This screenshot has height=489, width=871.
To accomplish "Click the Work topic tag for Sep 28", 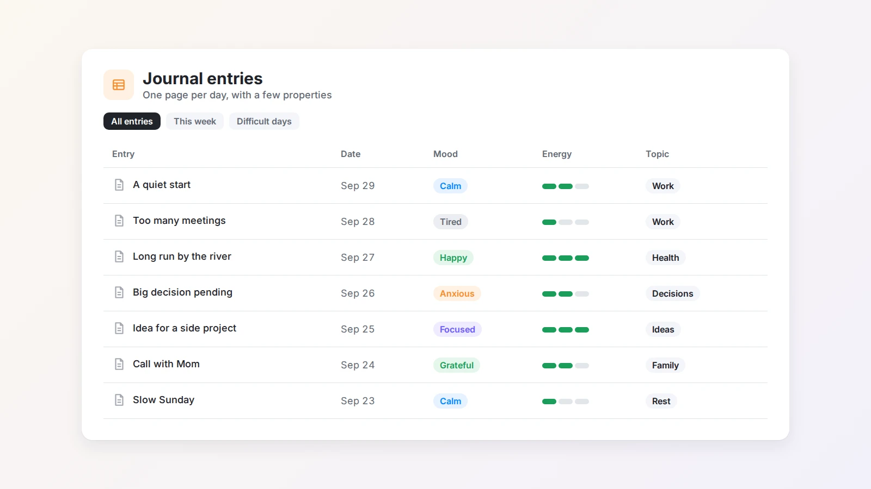I will click(663, 222).
